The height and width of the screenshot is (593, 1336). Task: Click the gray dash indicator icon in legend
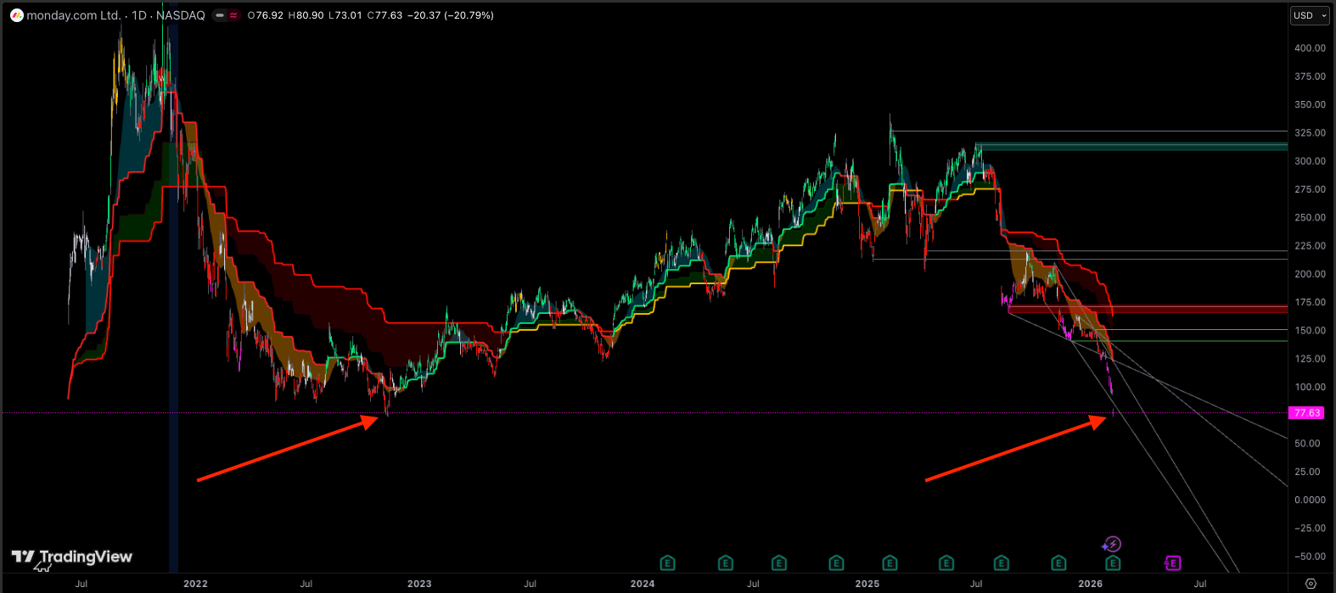(x=219, y=15)
